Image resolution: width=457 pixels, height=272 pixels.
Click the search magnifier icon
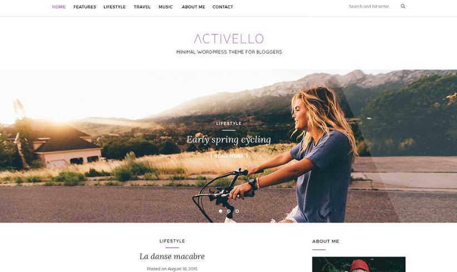(403, 6)
